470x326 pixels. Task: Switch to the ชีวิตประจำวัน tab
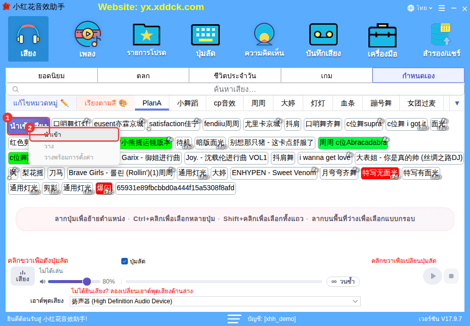pyautogui.click(x=235, y=75)
